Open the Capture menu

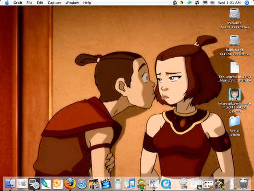click(x=55, y=3)
